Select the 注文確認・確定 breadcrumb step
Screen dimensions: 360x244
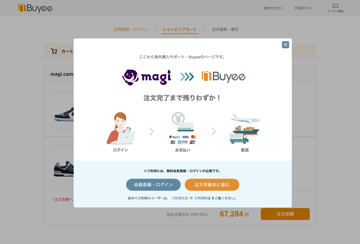(x=225, y=29)
